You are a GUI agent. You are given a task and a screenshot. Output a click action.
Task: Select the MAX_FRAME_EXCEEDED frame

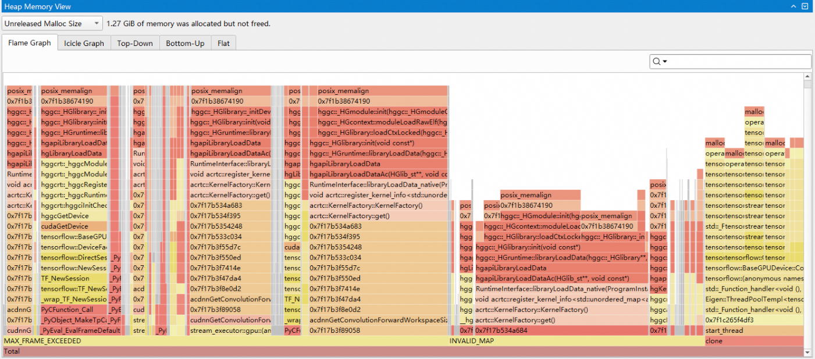click(226, 341)
